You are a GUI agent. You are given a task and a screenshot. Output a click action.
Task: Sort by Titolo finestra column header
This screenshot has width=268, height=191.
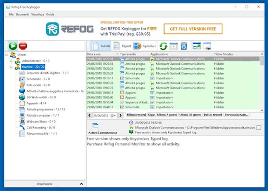click(x=237, y=54)
